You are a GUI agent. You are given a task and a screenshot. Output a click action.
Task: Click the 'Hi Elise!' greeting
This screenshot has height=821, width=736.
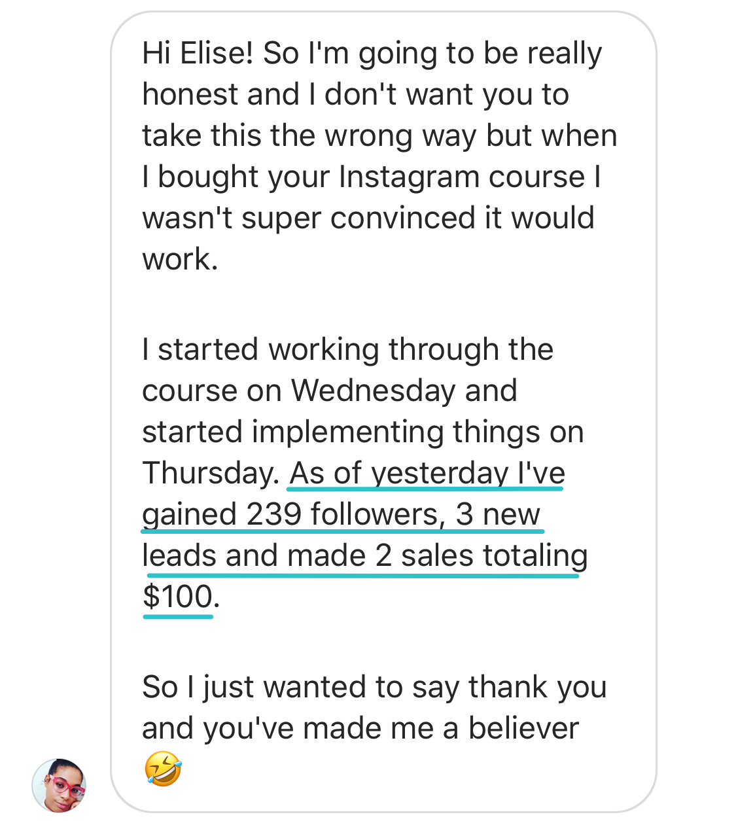198,54
